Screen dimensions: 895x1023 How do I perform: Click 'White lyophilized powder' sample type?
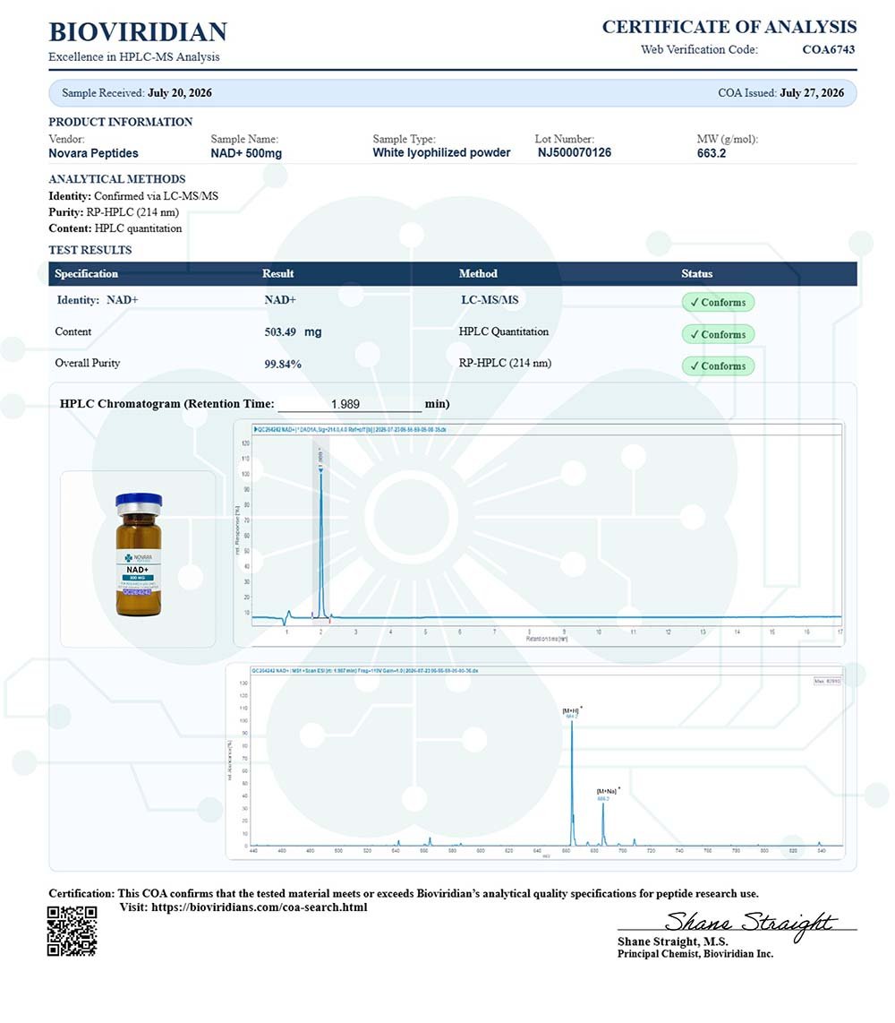(441, 152)
